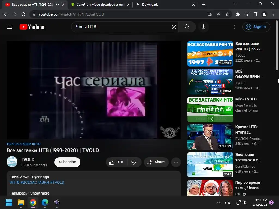Open Microsoft Edge from taskbar
Image resolution: width=279 pixels, height=209 pixels.
(x=45, y=202)
